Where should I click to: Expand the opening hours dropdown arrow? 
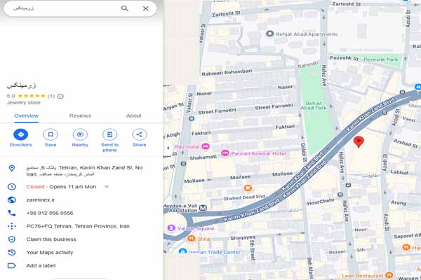(x=107, y=187)
